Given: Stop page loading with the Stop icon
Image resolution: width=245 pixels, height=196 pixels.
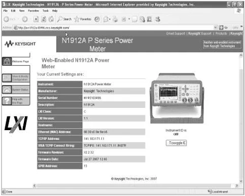Looking at the screenshot, I should (36, 19).
